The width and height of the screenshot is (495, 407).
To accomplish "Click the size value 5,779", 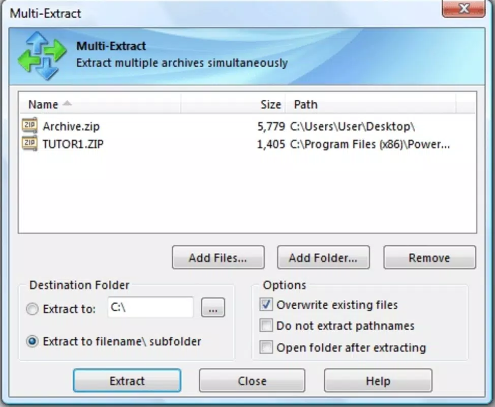I will tap(271, 126).
